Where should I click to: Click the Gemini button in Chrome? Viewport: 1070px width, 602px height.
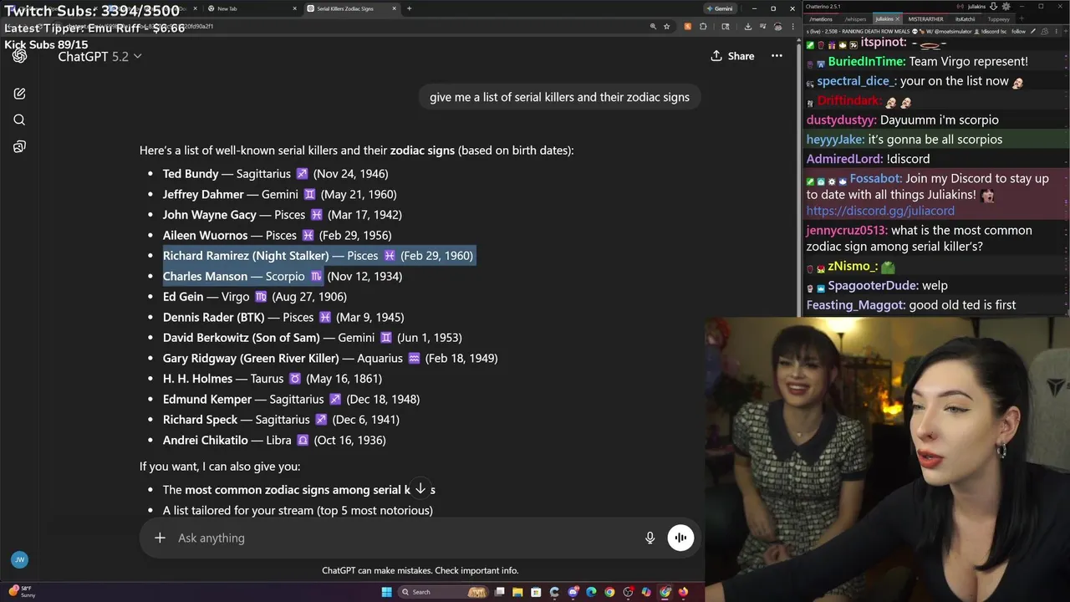(x=719, y=8)
